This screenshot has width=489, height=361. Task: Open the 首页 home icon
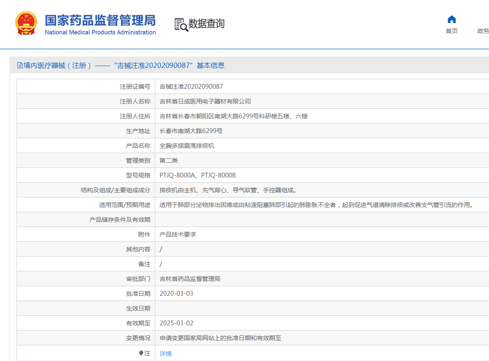click(452, 20)
